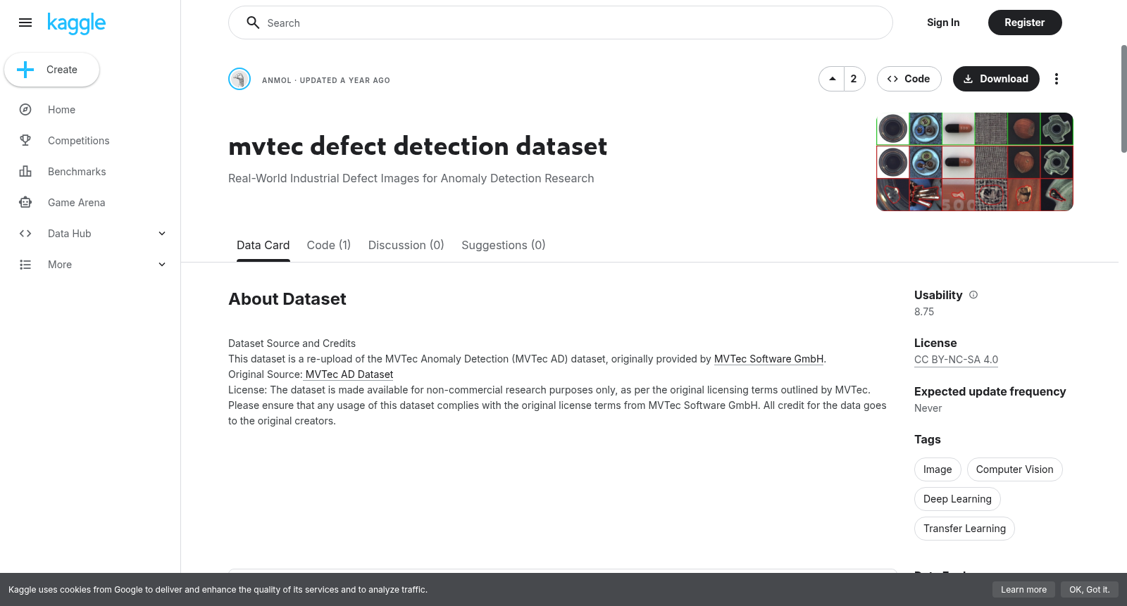Screen dimensions: 1127x606
Task: Open the MVTec AD Dataset link
Action: [349, 374]
